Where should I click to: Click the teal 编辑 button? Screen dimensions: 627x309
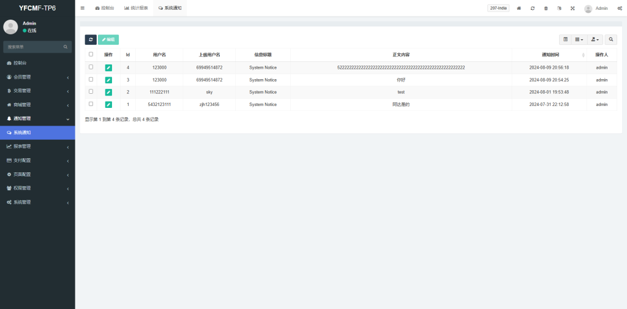(x=108, y=39)
